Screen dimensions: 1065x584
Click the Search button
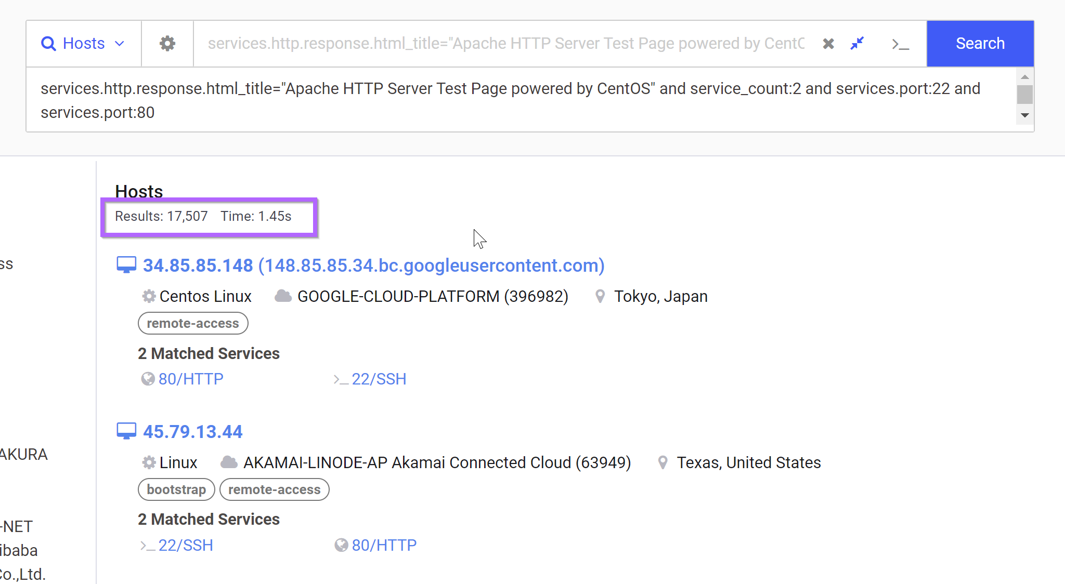click(980, 43)
